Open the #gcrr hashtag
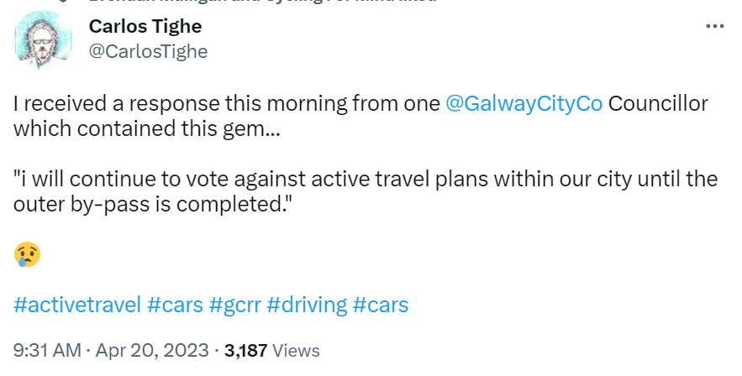This screenshot has width=742, height=376. tap(234, 304)
